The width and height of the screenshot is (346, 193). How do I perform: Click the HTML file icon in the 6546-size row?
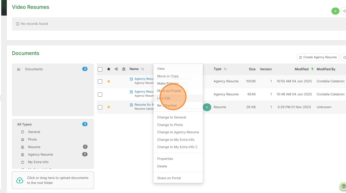point(131,92)
